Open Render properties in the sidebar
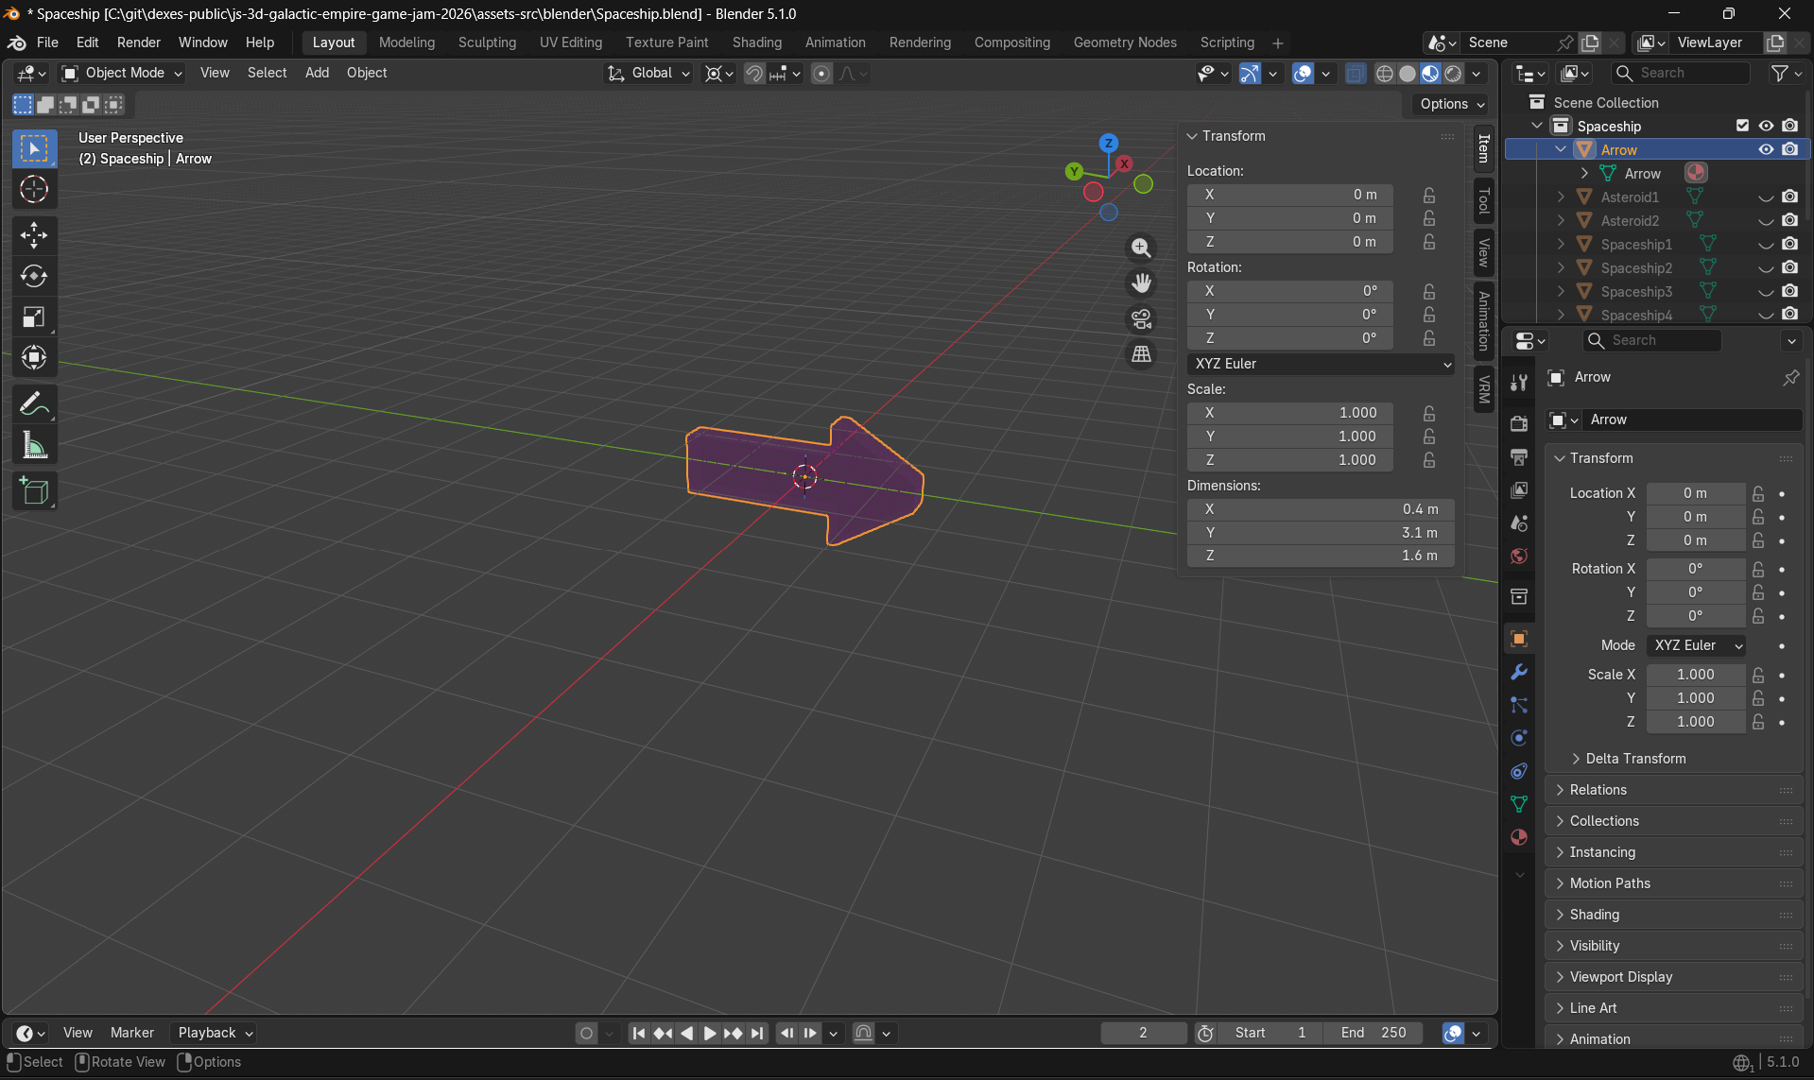Screen dimensions: 1814x1080 (x=1519, y=423)
